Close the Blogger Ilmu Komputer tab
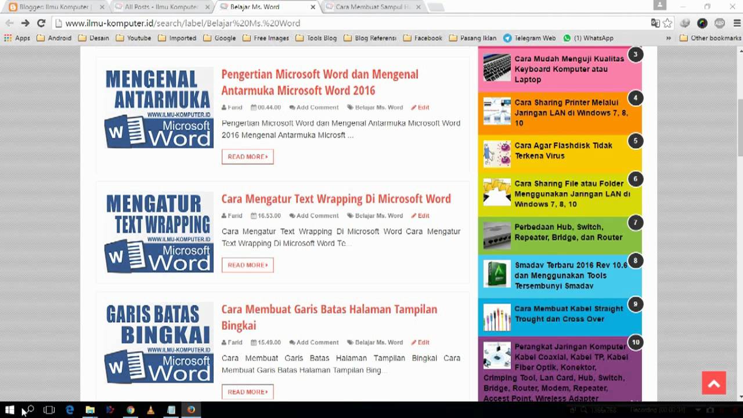This screenshot has width=743, height=418. (102, 7)
